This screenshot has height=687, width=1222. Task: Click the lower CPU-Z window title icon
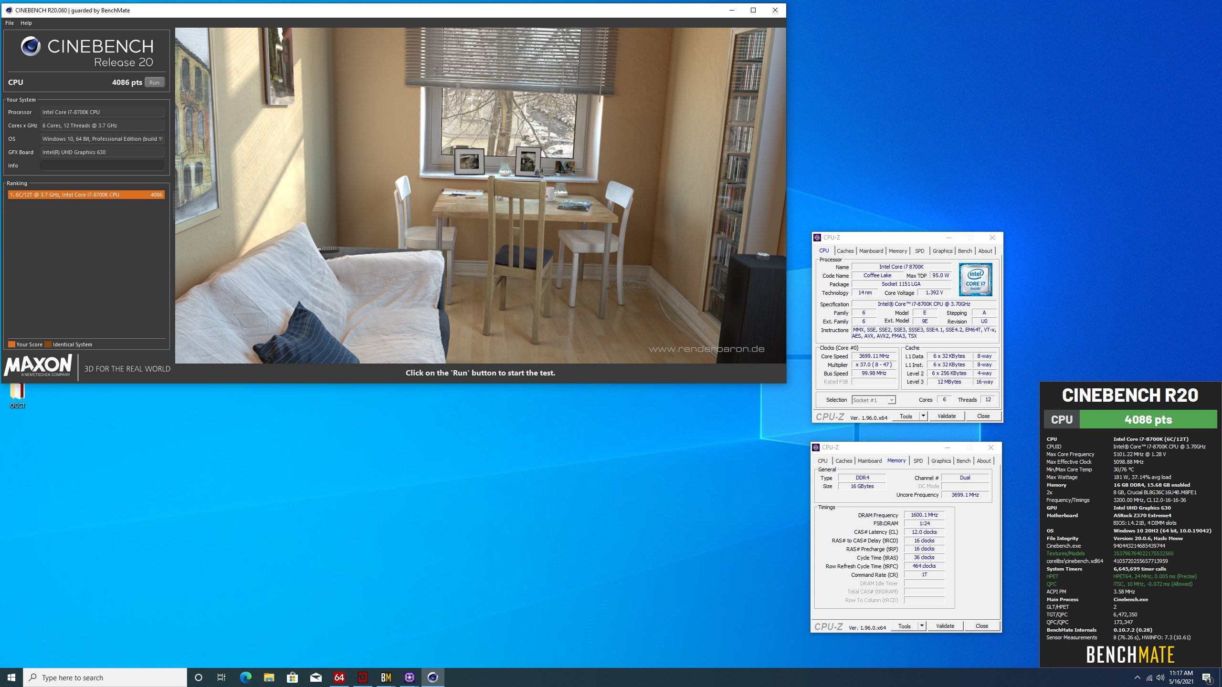[816, 448]
